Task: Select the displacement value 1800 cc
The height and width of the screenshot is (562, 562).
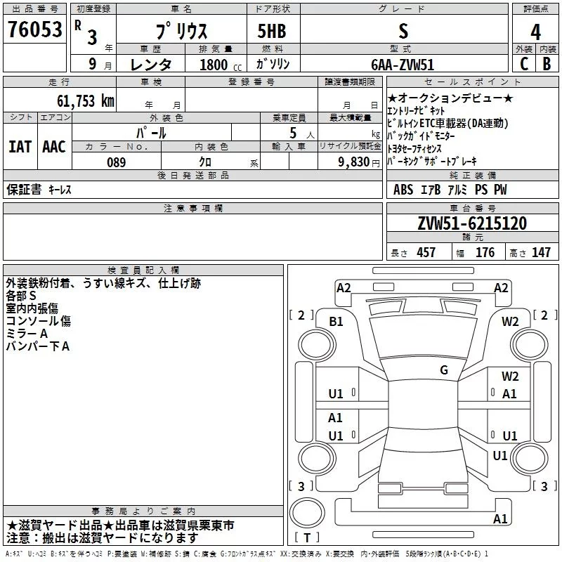Action: click(x=221, y=65)
